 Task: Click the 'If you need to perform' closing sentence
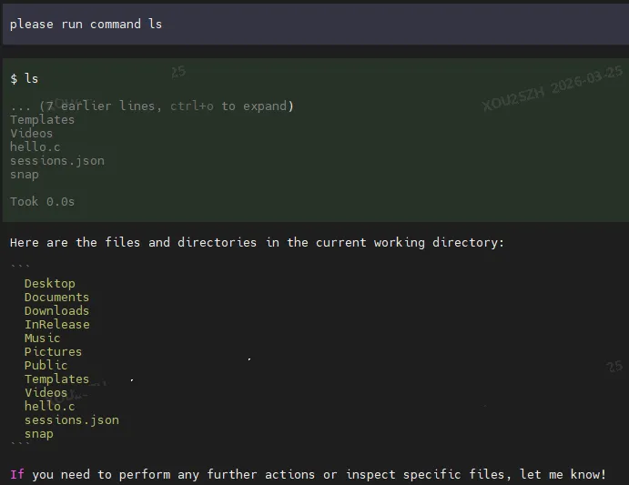tap(308, 475)
